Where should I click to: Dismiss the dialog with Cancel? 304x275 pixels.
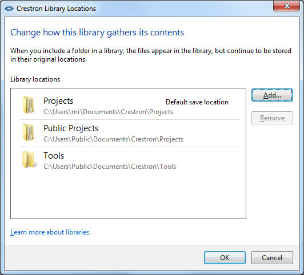pyautogui.click(x=272, y=257)
